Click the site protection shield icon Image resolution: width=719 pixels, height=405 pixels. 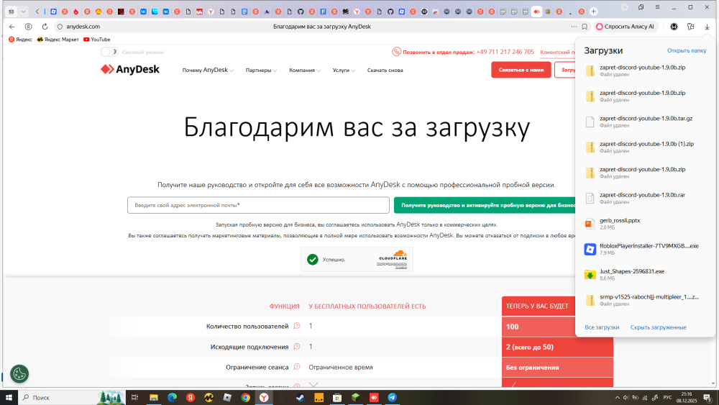pyautogui.click(x=60, y=27)
